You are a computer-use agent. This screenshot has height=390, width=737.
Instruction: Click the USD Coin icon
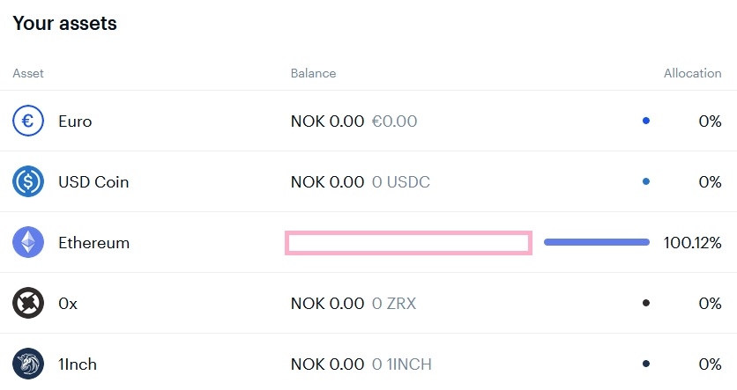coord(28,181)
